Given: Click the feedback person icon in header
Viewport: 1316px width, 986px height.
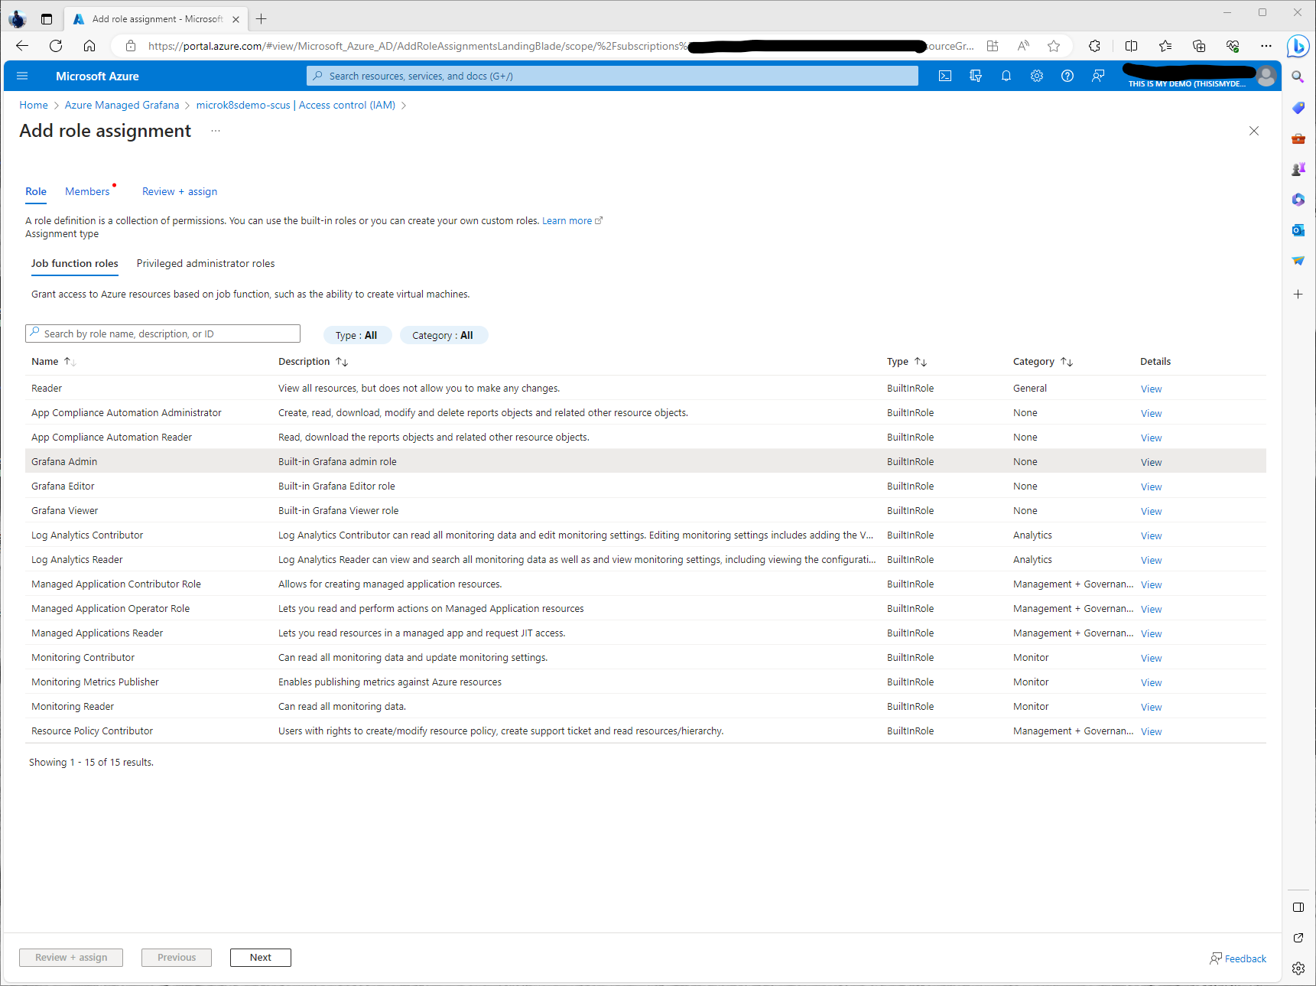Looking at the screenshot, I should pos(1098,76).
